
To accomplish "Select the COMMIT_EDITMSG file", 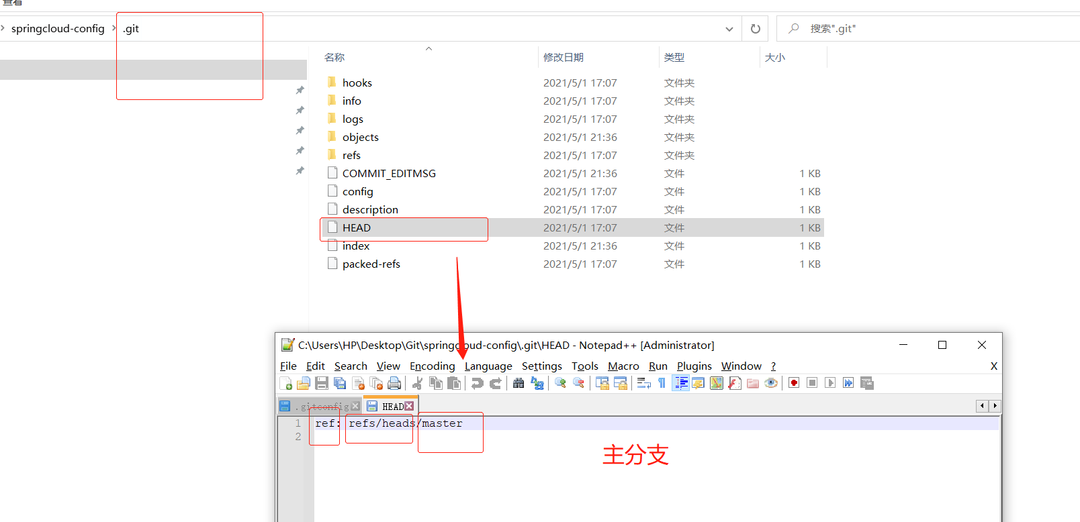I will pyautogui.click(x=389, y=173).
